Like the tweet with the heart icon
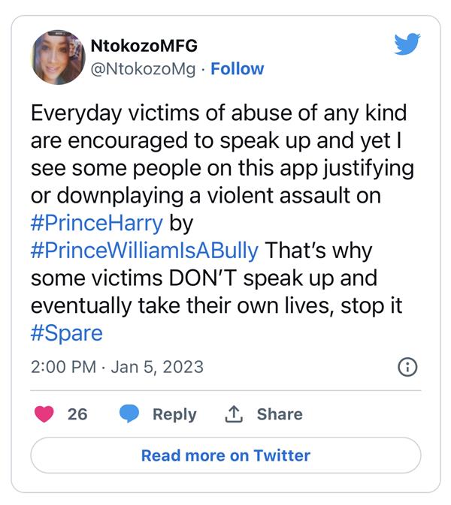 point(44,414)
